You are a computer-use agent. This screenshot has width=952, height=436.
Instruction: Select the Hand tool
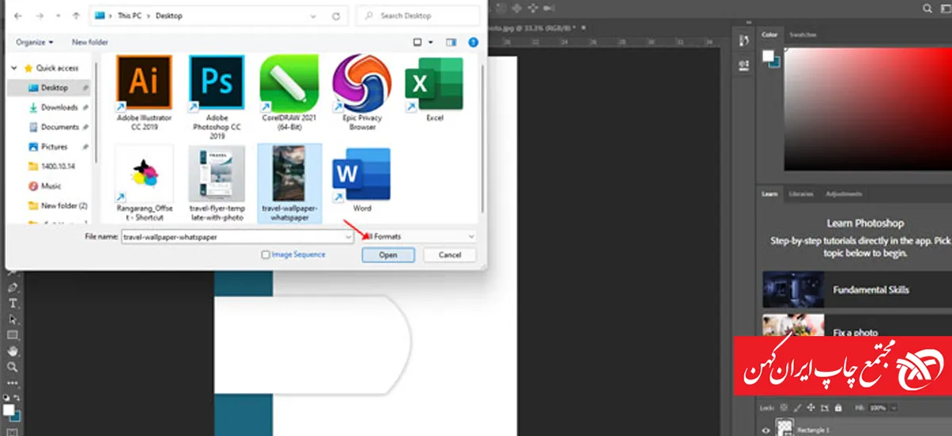[13, 351]
